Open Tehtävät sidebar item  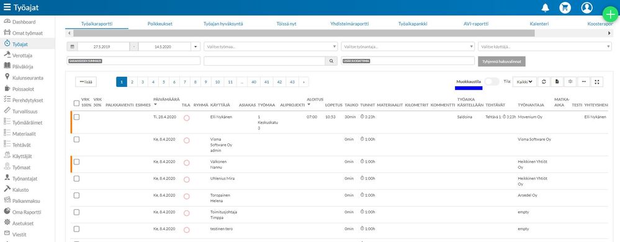click(21, 145)
